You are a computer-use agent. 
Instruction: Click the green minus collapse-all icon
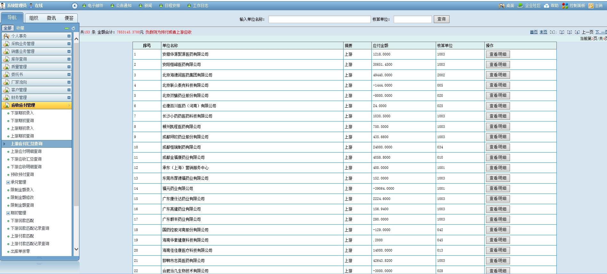[x=67, y=28]
